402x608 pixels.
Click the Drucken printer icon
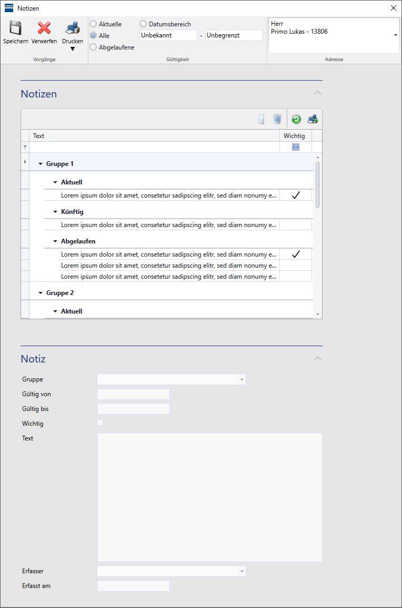click(x=73, y=28)
